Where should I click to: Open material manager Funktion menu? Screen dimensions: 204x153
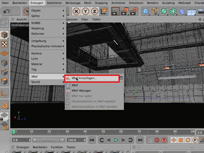(x=57, y=147)
